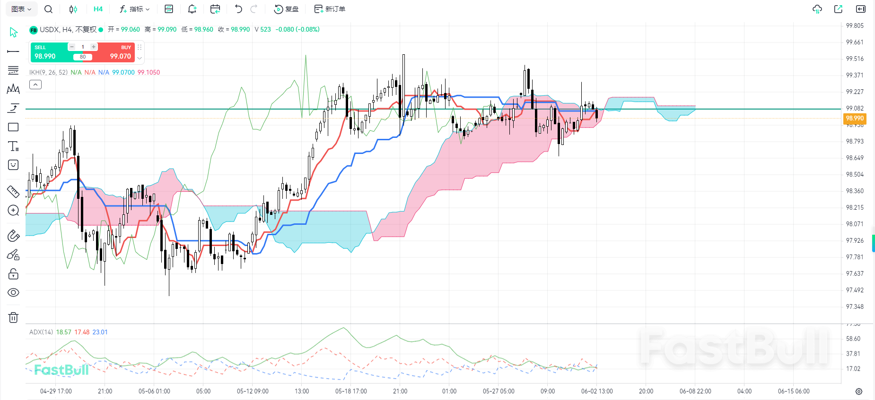
Task: Expand the 图表 dropdown menu
Action: (x=21, y=9)
